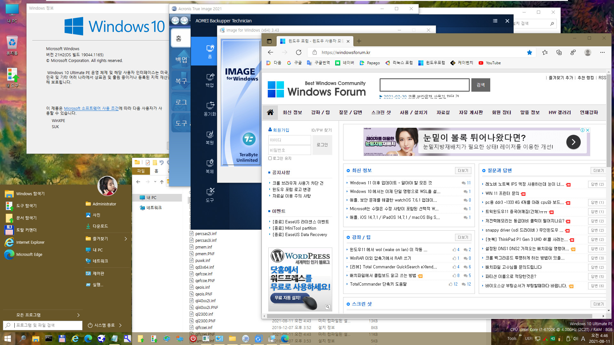Image resolution: width=614 pixels, height=345 pixels.
Task: Click the Windows Start button on the taskbar
Action: pos(8,338)
